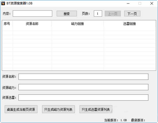Click the disabled maximize window button
The height and width of the screenshot is (123, 158).
point(140,3)
